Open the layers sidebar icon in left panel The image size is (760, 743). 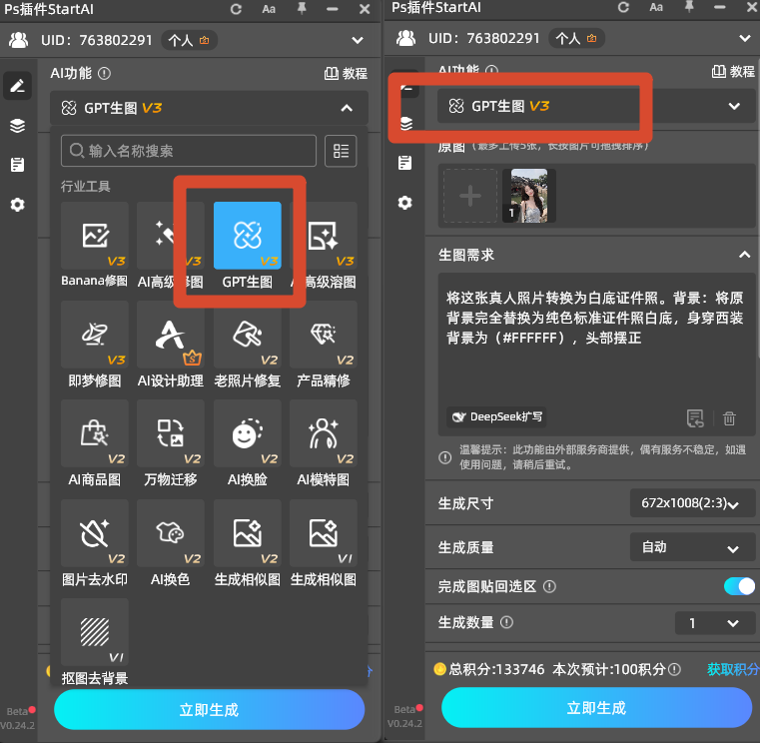[17, 126]
